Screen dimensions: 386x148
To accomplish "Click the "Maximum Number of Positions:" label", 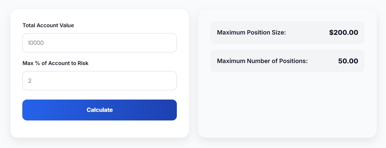I will 262,61.
